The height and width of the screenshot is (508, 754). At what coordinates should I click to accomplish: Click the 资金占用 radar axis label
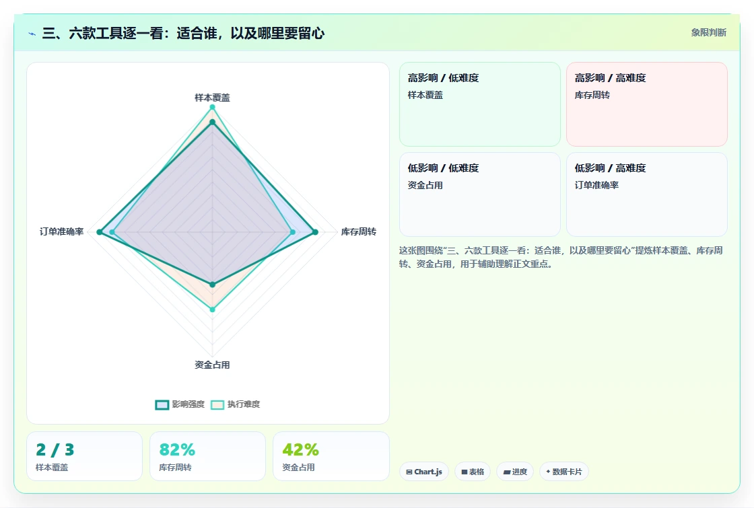212,365
